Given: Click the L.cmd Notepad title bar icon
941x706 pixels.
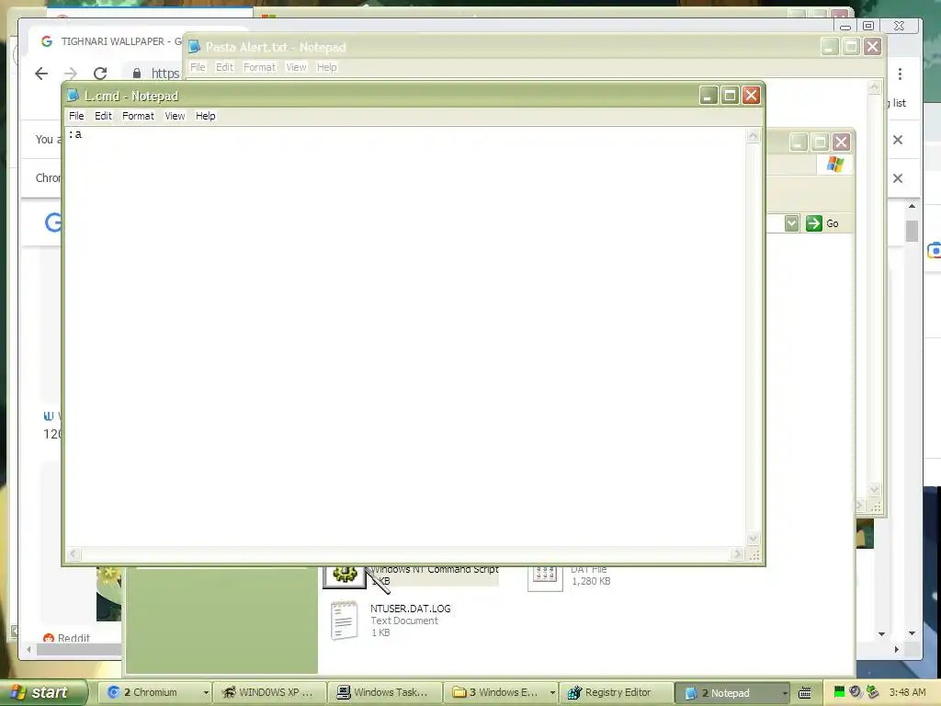Looking at the screenshot, I should coord(74,96).
